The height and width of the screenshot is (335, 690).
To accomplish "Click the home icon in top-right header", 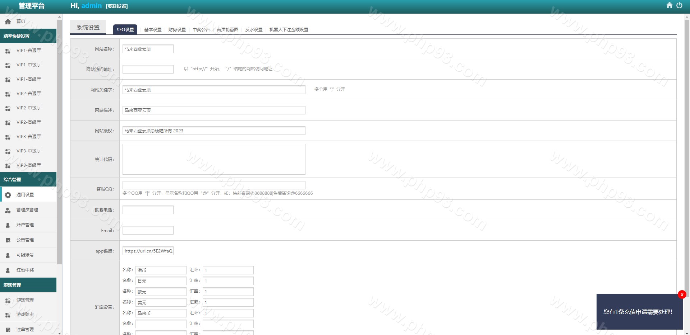I will [x=669, y=5].
